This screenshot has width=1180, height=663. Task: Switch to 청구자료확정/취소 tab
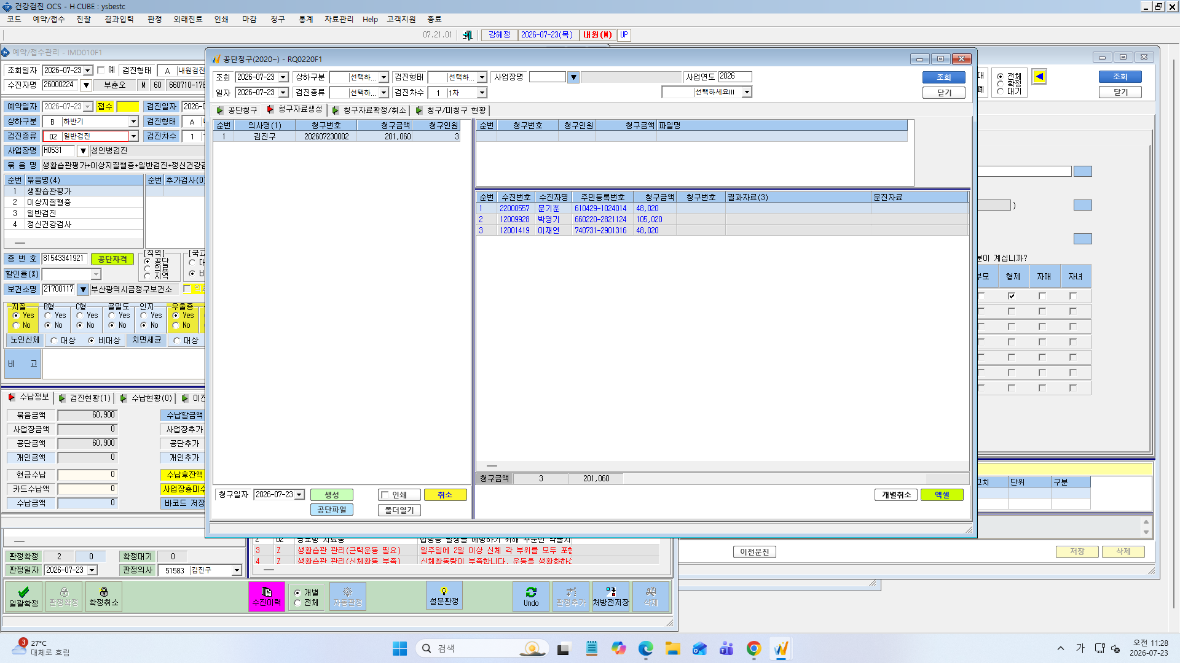coord(369,110)
